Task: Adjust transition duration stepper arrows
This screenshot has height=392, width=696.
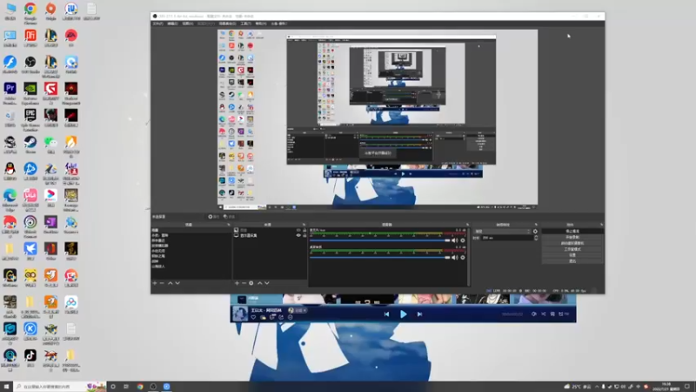Action: (536, 238)
